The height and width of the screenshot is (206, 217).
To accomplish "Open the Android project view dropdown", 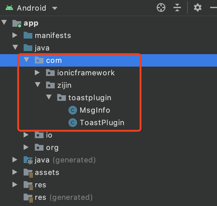I will [55, 8].
